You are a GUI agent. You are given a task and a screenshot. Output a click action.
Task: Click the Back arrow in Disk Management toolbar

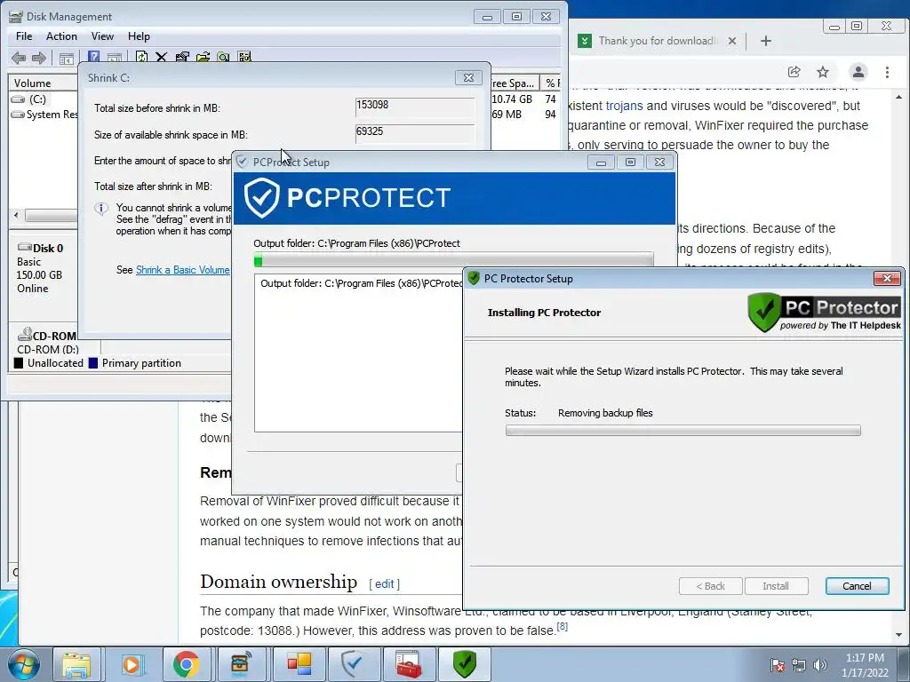pyautogui.click(x=19, y=58)
